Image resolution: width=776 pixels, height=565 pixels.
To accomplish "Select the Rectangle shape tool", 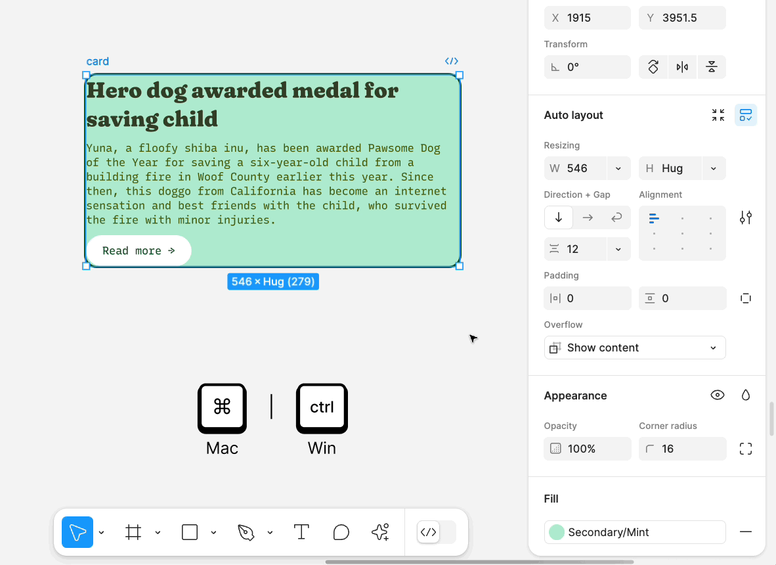I will [x=190, y=532].
